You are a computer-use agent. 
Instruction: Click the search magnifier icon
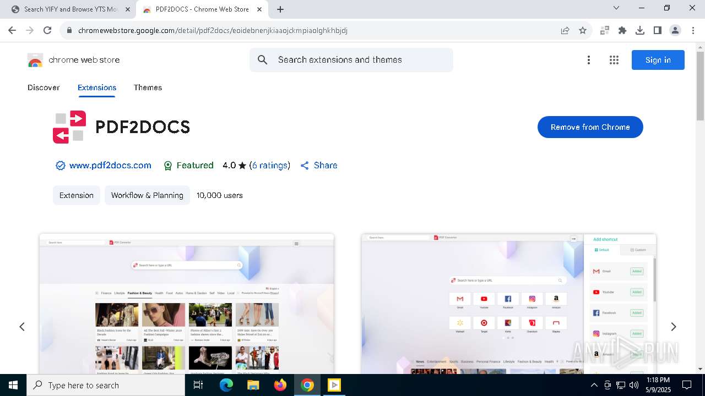click(263, 60)
